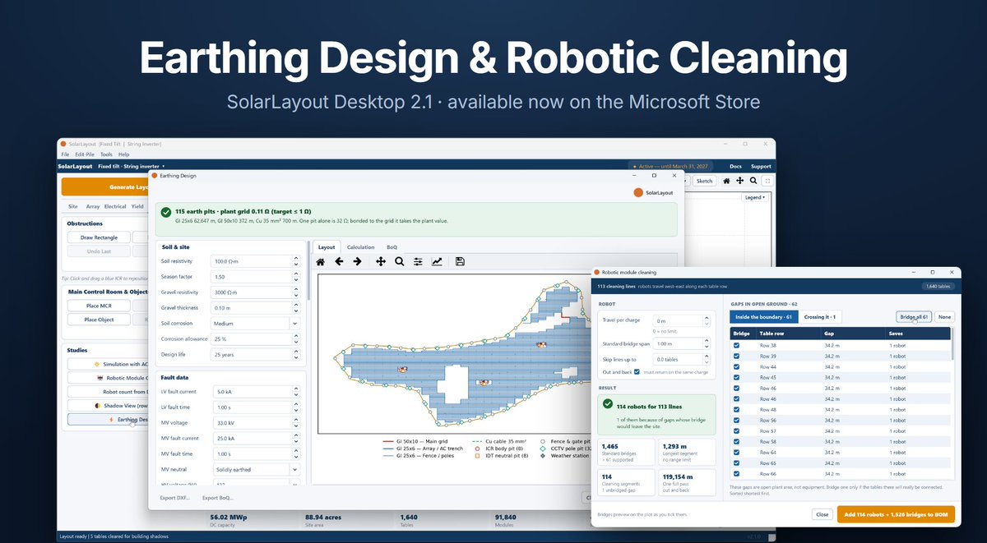Open the Tools menu
The width and height of the screenshot is (987, 543).
[106, 154]
